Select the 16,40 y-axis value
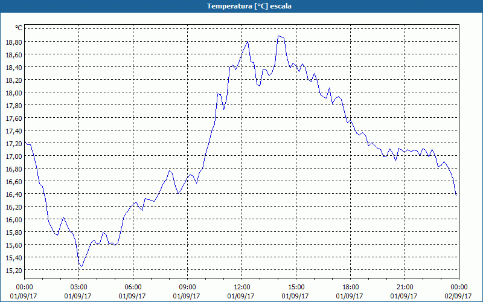 (x=14, y=194)
